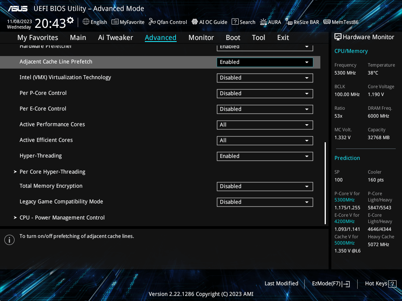This screenshot has height=301, width=402.
Task: Click 38°C temperature reading
Action: 373,73
